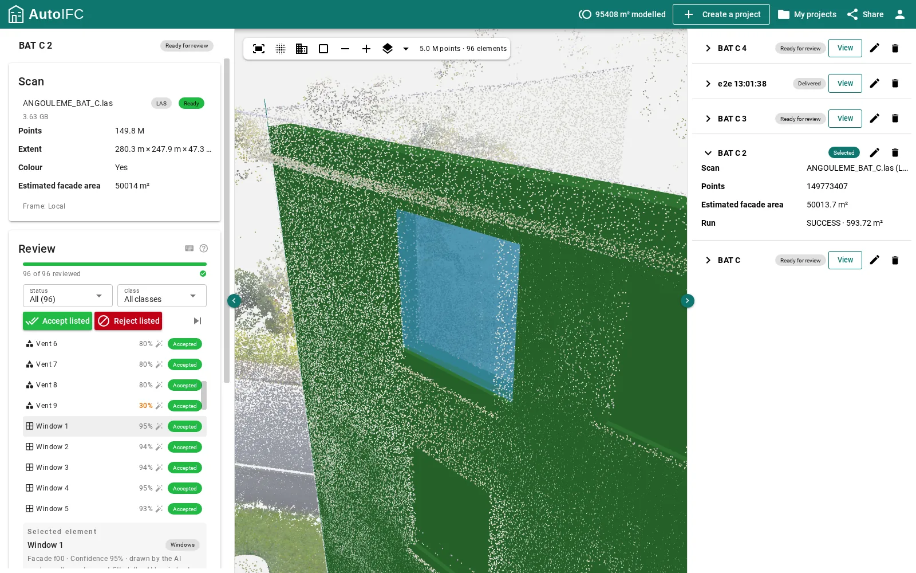916x573 pixels.
Task: View the e2e 13:01:38 project
Action: pyautogui.click(x=845, y=84)
